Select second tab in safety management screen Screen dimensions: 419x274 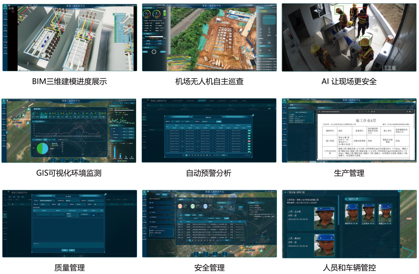click(164, 194)
